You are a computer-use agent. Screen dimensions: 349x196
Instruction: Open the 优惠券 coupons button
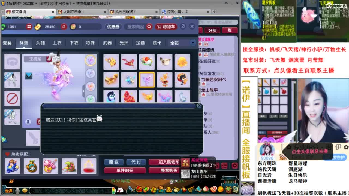pos(113,27)
